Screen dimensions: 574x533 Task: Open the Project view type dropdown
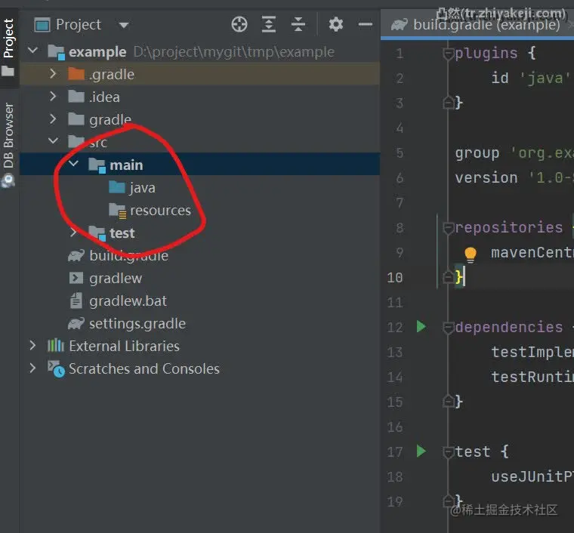point(124,25)
